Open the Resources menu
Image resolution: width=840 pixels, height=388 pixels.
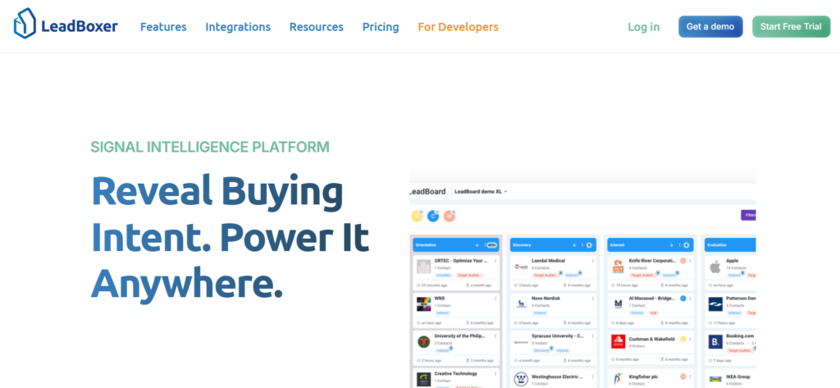click(x=317, y=27)
